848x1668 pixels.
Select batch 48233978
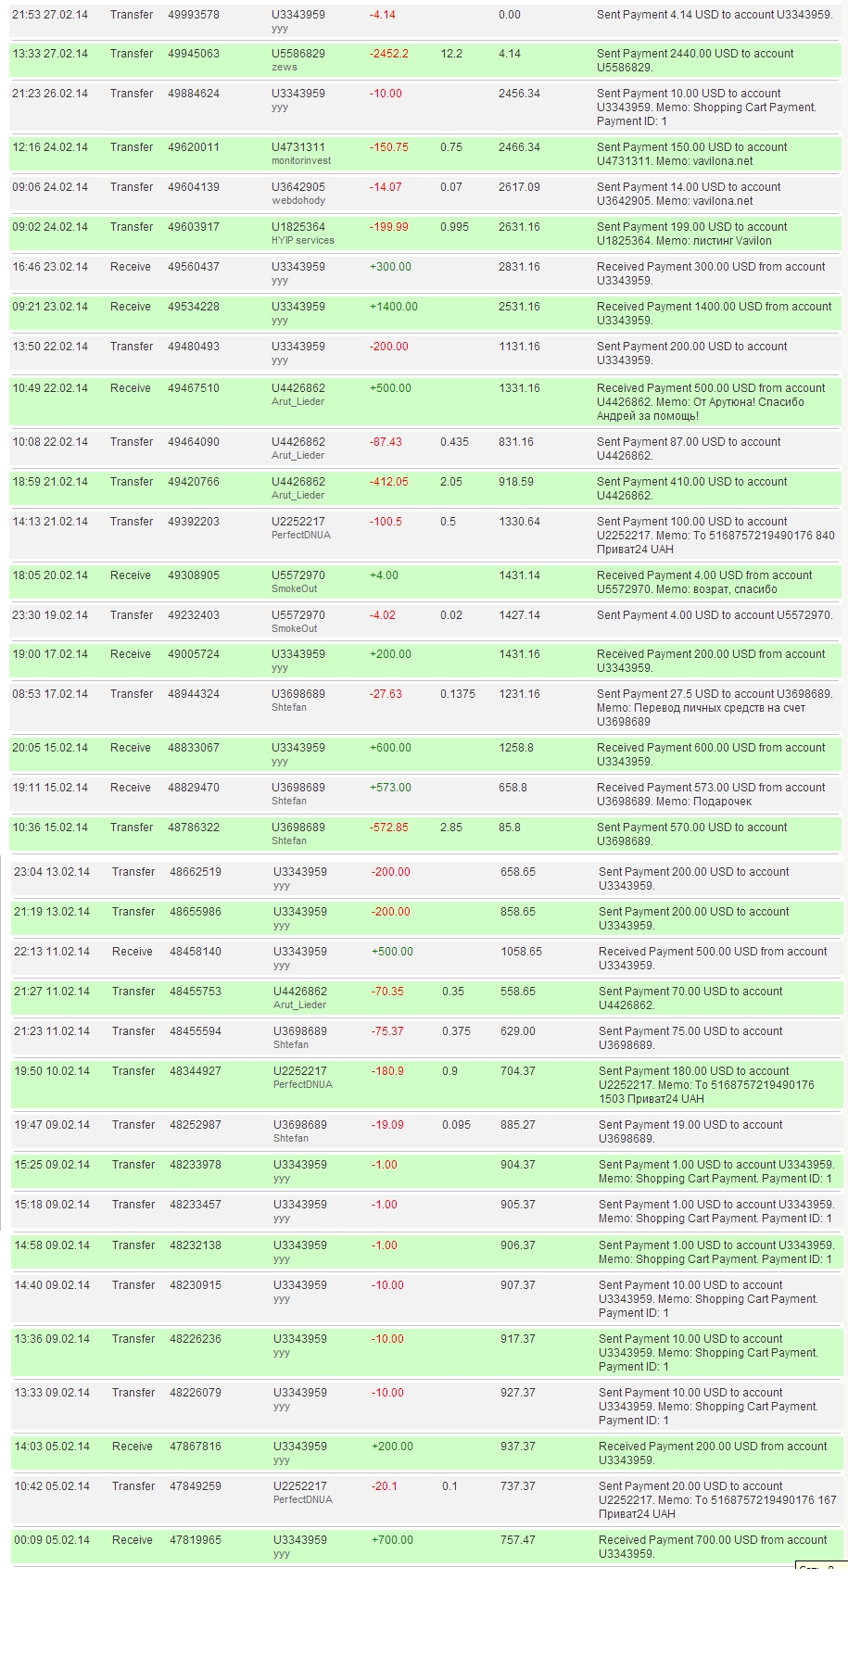point(196,1165)
